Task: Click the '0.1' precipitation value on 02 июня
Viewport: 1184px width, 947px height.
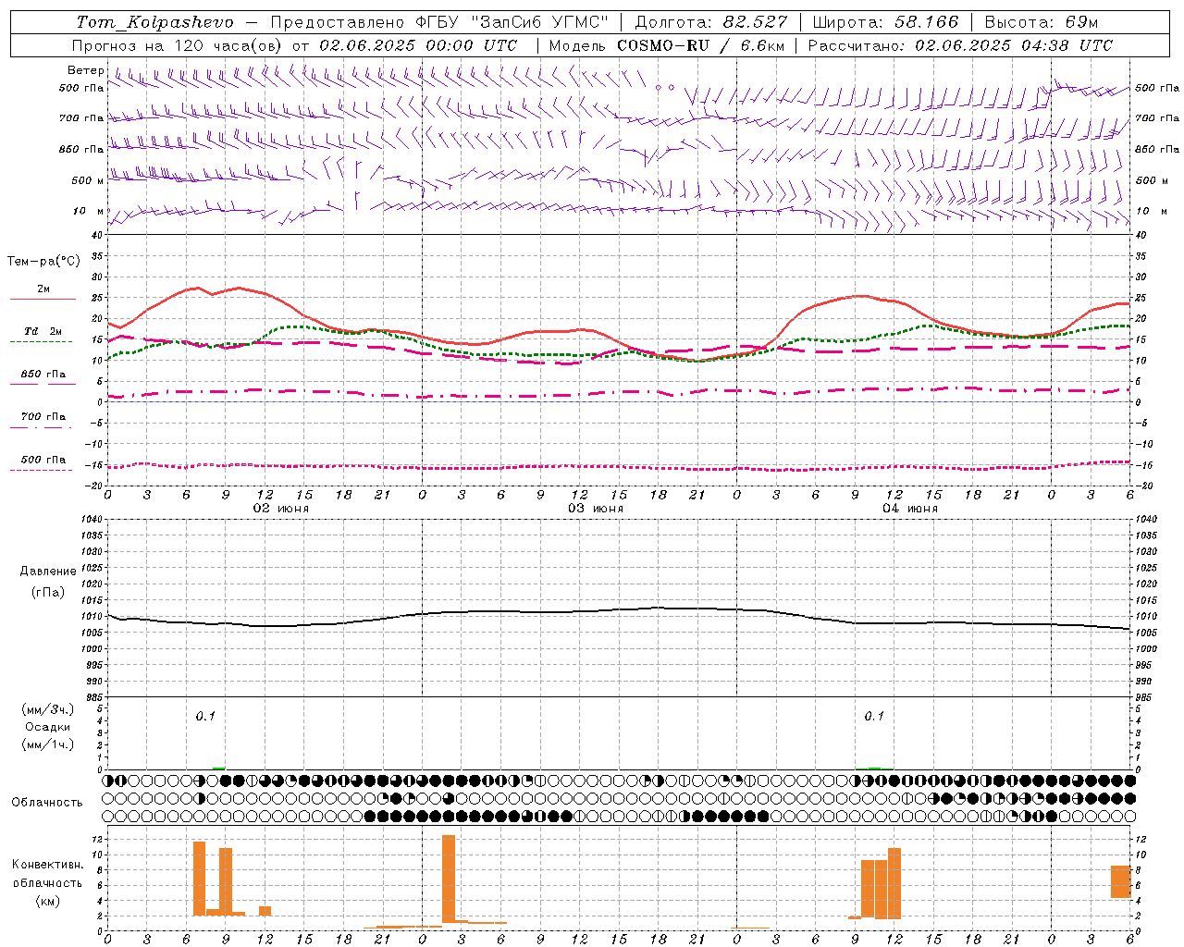Action: click(205, 716)
